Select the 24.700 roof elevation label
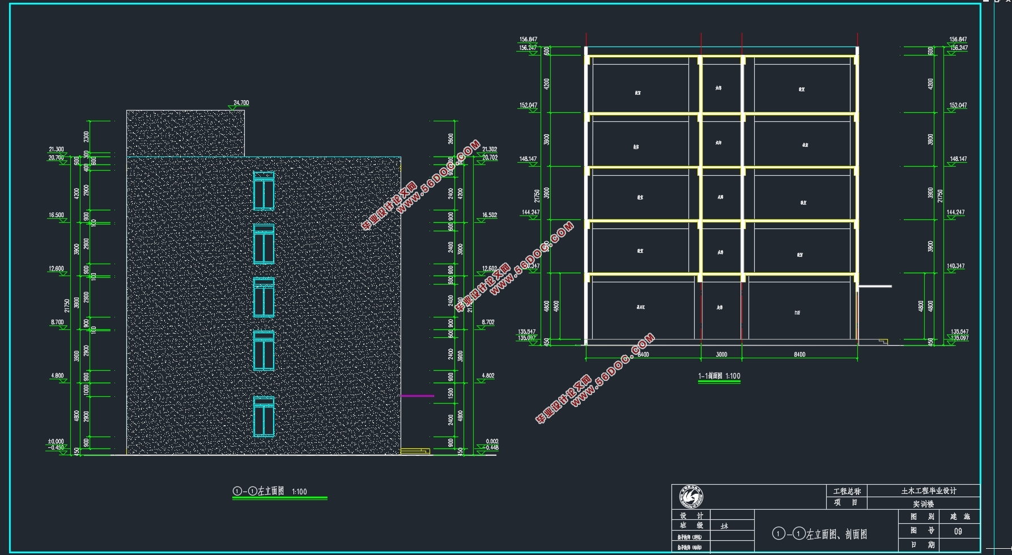This screenshot has height=555, width=1012. coord(241,103)
